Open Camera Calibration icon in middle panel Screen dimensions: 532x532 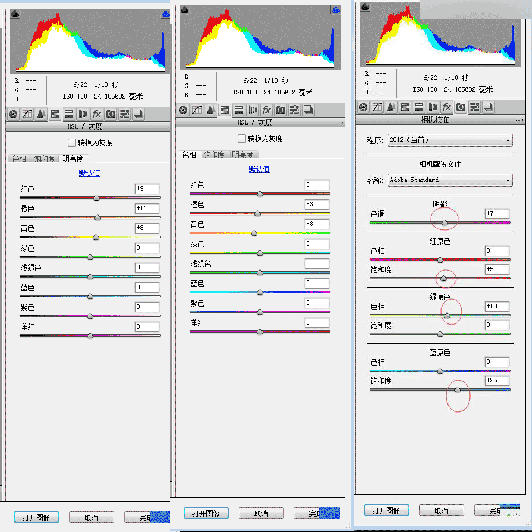[280, 110]
